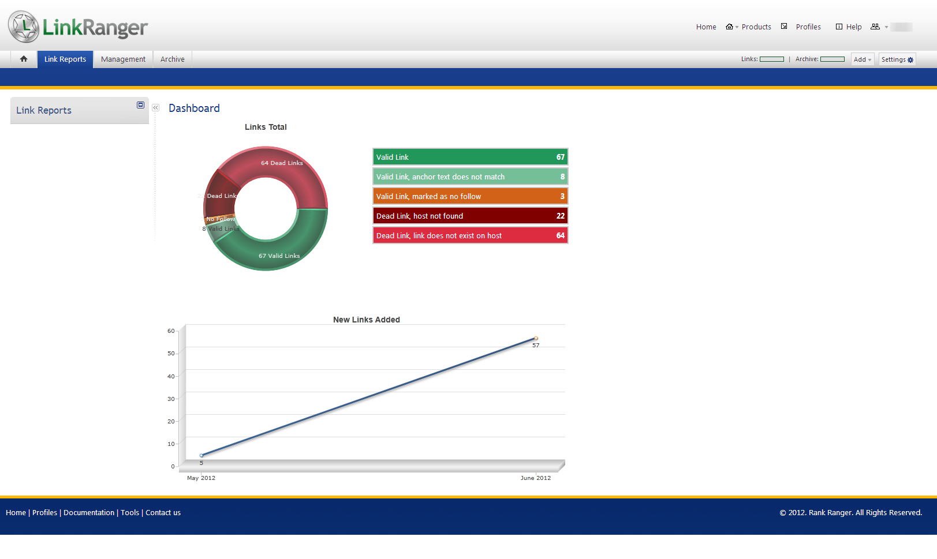Screen dimensions: 937x559
Task: Open Profiles in top navigation
Action: (808, 27)
